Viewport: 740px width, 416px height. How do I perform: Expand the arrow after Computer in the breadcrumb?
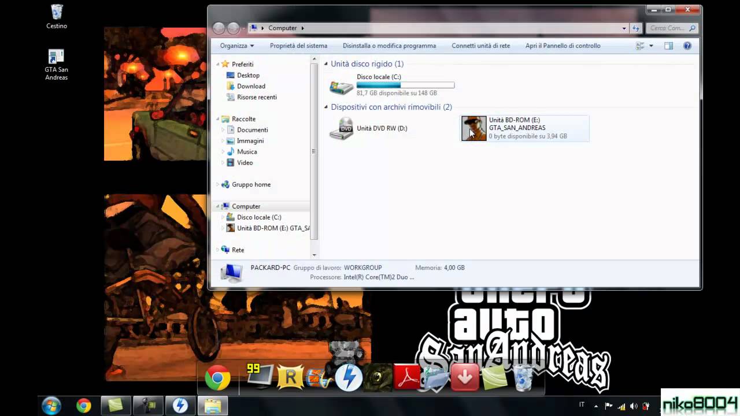pyautogui.click(x=302, y=28)
